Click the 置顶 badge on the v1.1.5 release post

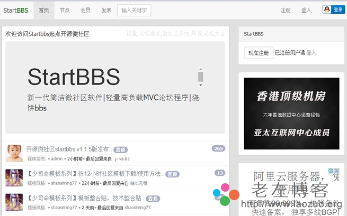121,150
